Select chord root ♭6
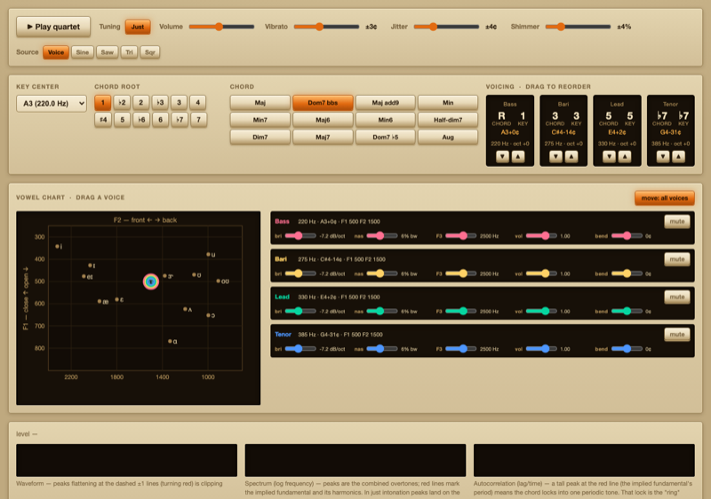711x499 pixels. pos(141,120)
